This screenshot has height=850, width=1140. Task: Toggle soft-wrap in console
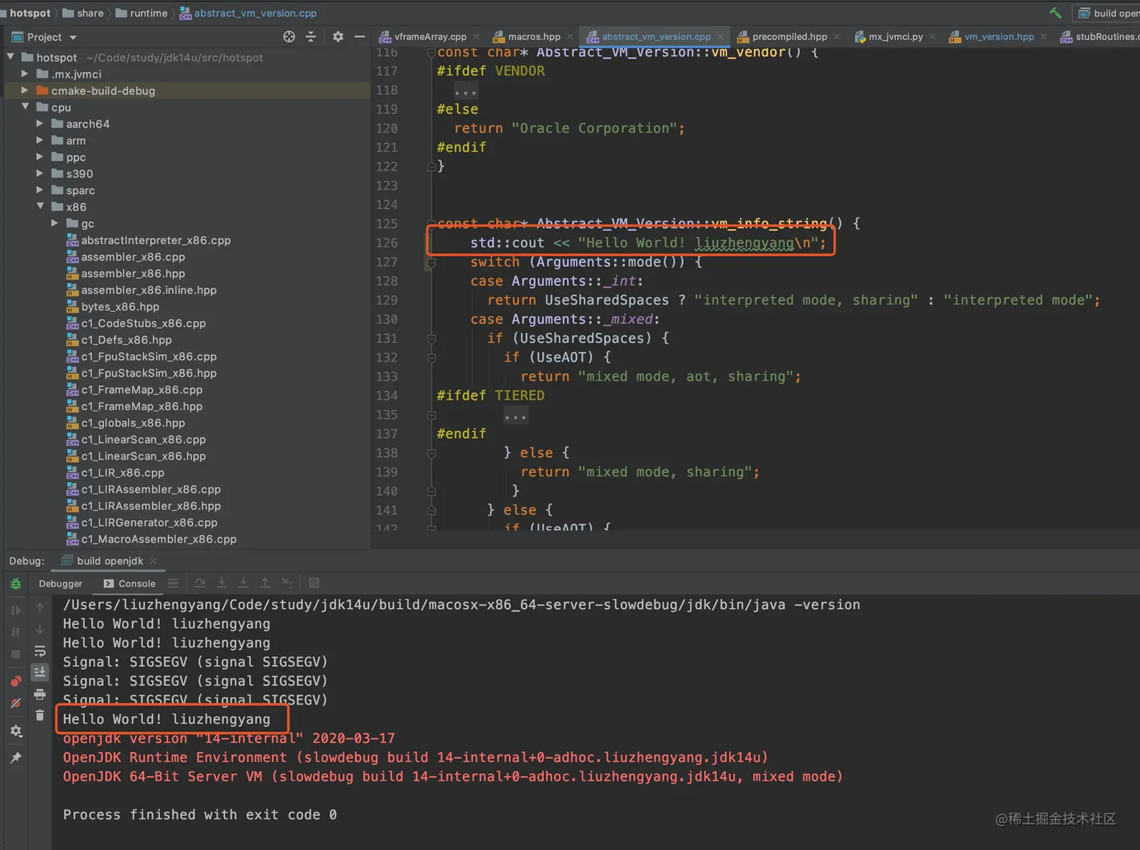pos(40,651)
